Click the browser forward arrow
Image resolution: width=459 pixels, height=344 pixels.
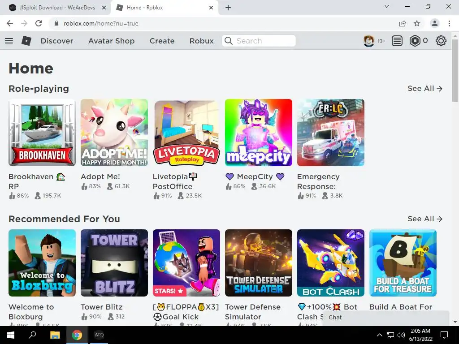(24, 23)
